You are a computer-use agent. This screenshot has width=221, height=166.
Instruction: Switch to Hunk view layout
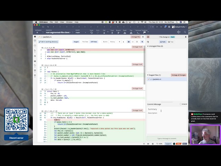tap(129, 42)
